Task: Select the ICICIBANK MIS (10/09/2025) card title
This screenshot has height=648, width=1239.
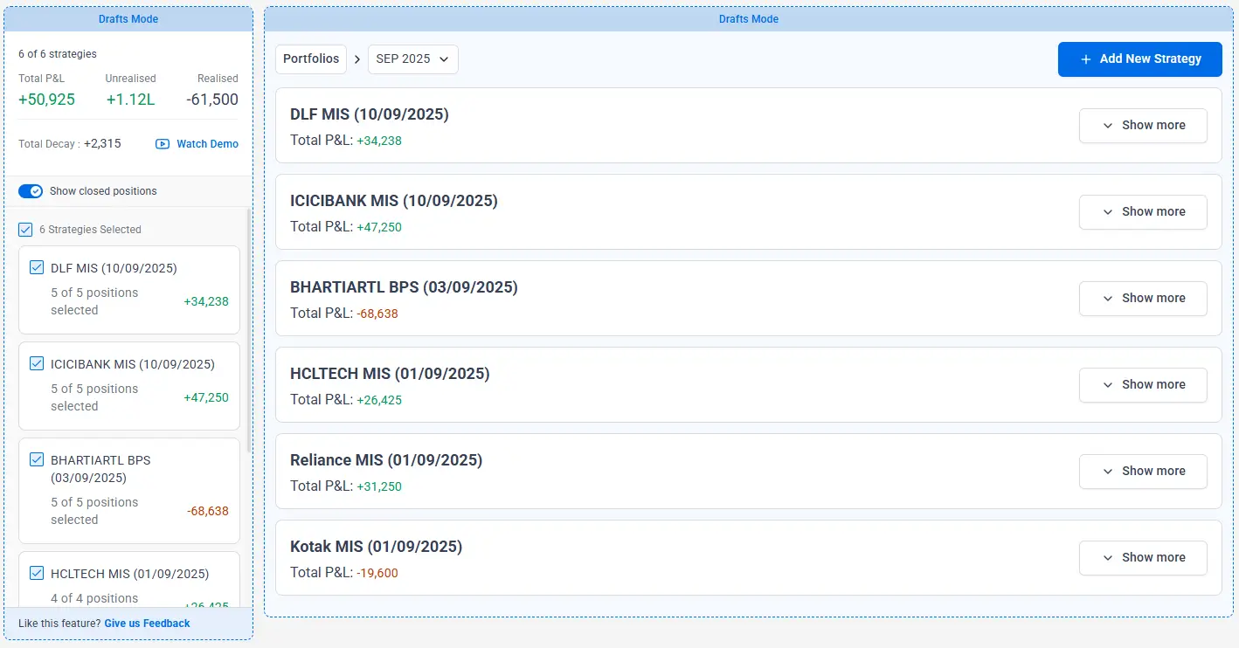Action: 394,201
